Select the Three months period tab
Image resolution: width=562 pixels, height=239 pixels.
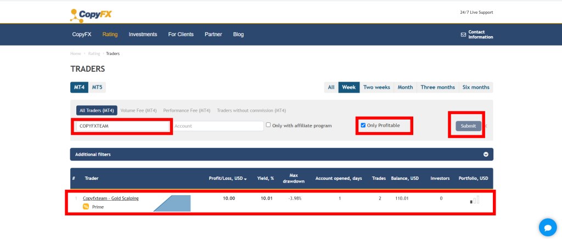pos(437,87)
